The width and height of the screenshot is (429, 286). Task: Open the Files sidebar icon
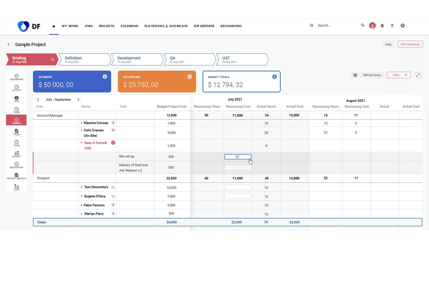click(x=17, y=131)
